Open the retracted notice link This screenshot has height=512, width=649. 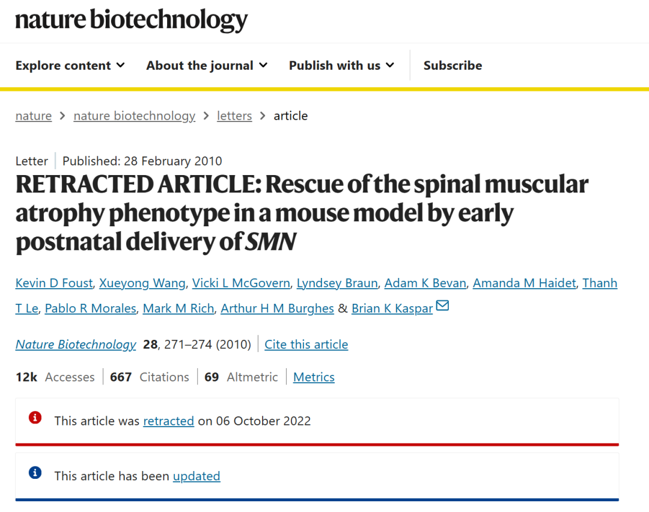point(168,421)
